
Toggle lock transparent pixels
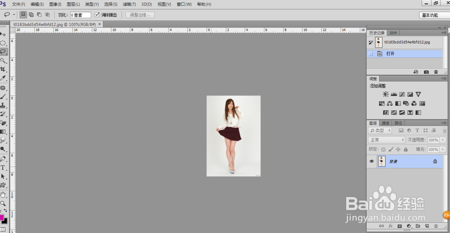(383, 149)
